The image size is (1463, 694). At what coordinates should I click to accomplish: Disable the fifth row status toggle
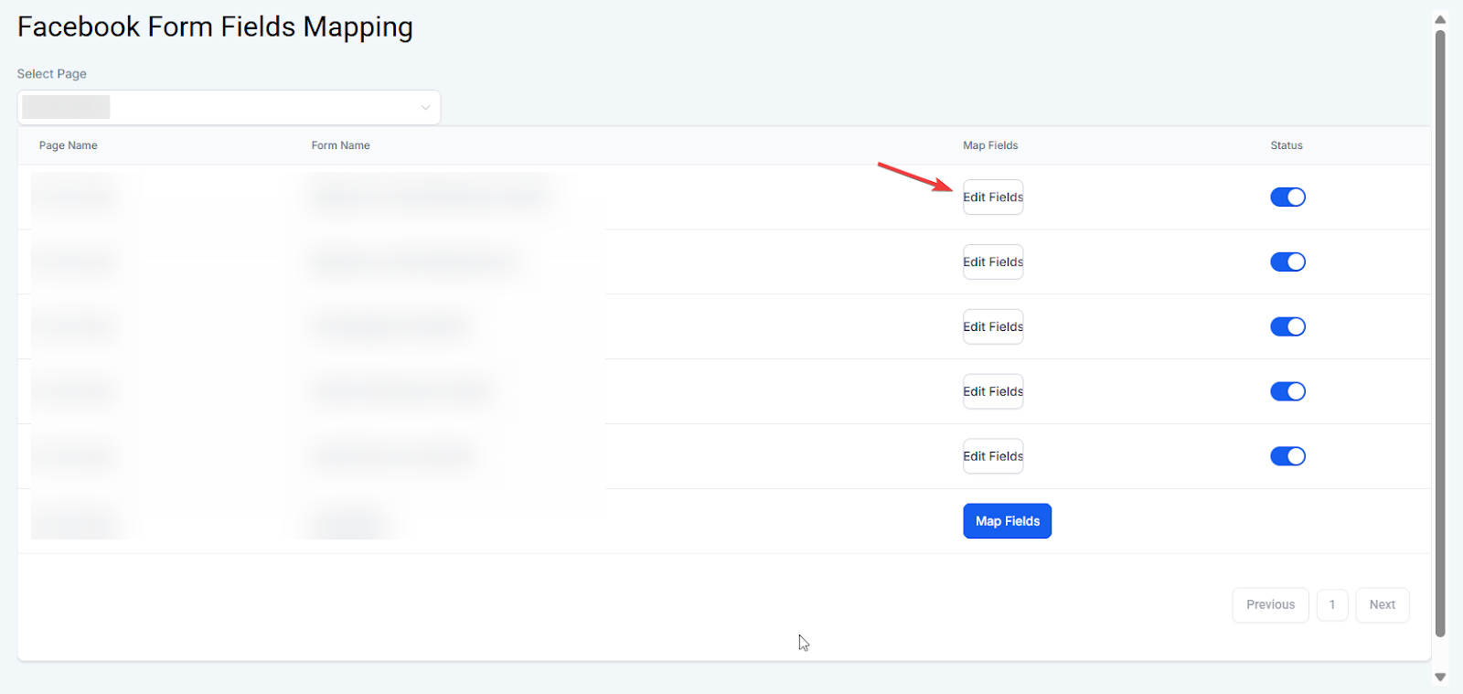click(1287, 456)
